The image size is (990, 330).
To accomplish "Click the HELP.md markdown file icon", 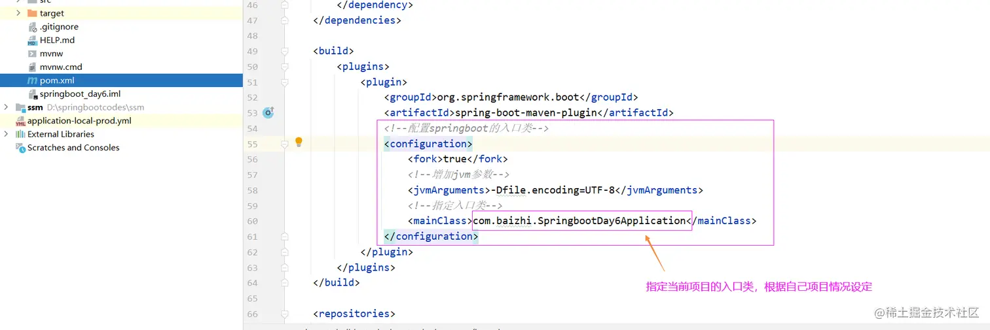I will [33, 40].
